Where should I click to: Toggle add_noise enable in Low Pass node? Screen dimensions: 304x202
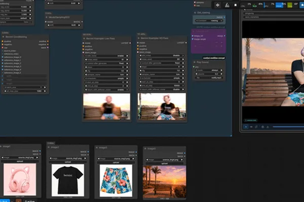[x=106, y=56]
